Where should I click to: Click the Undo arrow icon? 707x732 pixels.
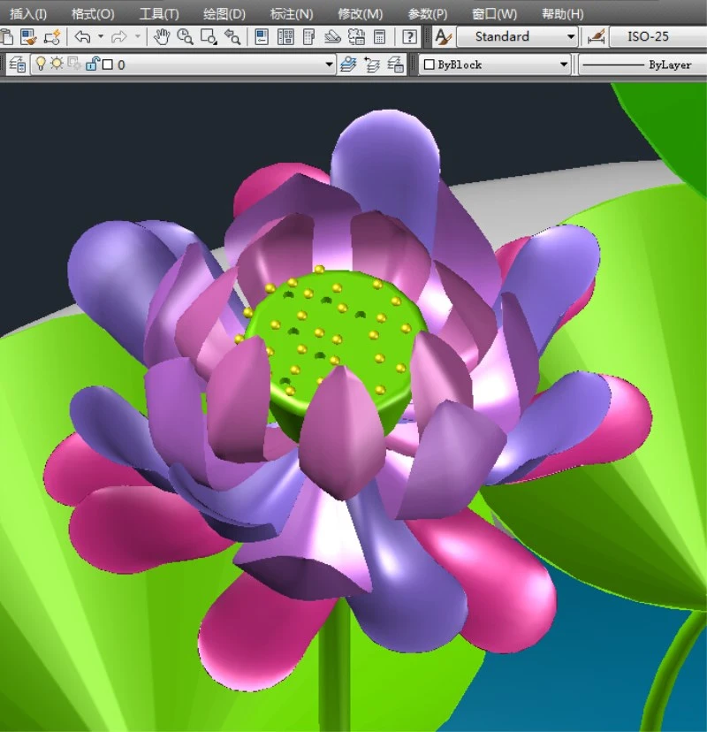[x=83, y=36]
